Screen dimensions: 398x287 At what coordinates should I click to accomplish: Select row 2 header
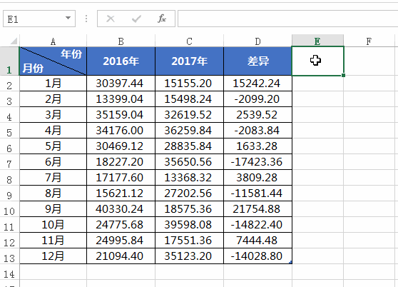point(9,84)
